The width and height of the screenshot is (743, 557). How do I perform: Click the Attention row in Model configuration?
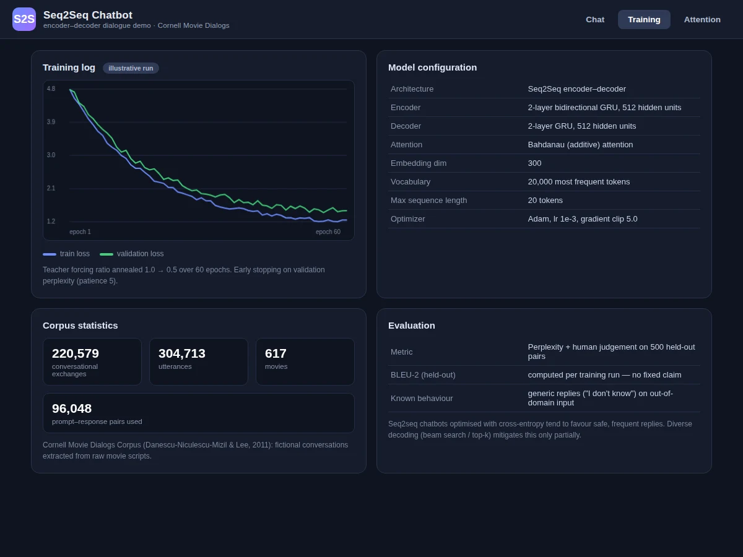coord(544,145)
